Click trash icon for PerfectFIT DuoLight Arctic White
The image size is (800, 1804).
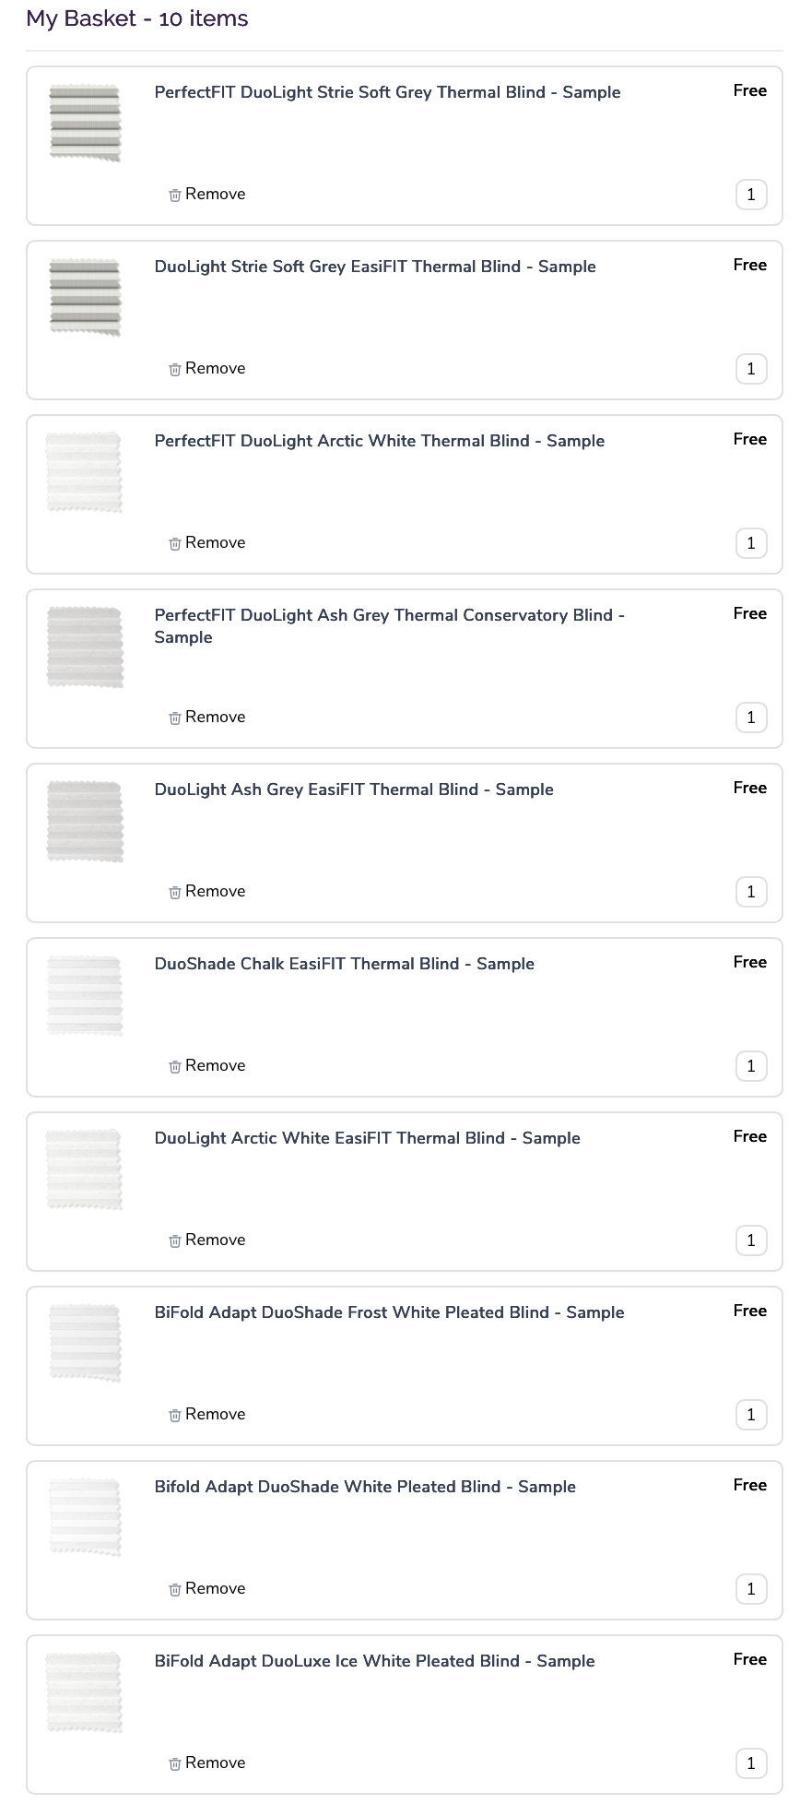click(x=175, y=543)
